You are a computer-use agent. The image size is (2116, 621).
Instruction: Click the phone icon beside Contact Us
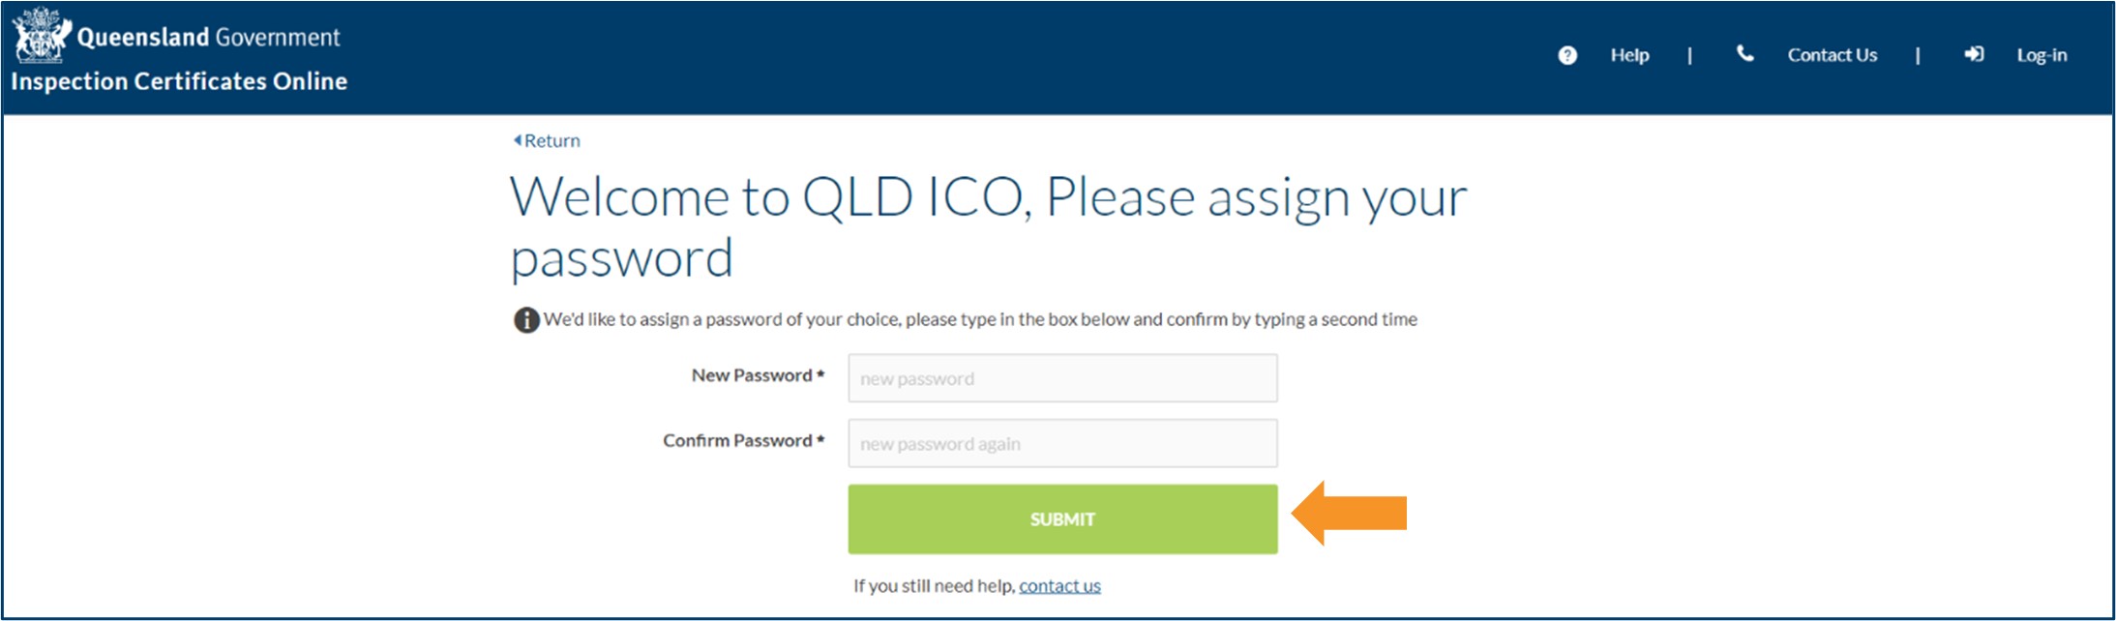tap(1744, 55)
